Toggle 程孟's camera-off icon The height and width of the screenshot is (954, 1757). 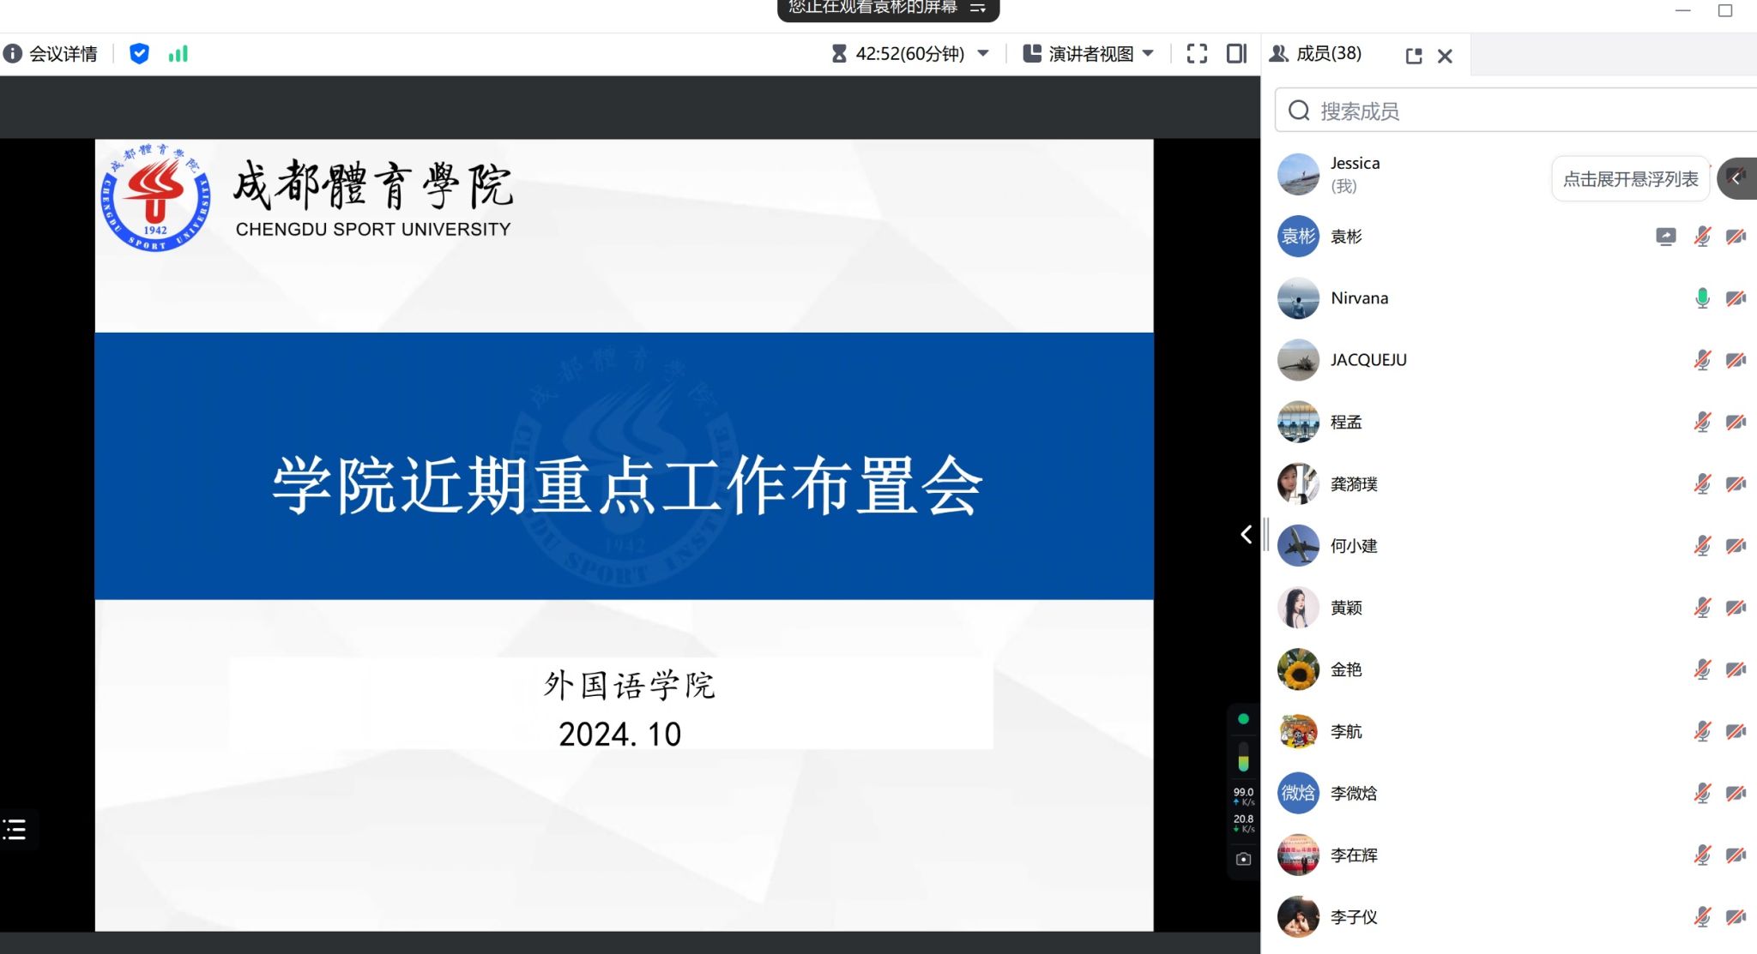pyautogui.click(x=1736, y=422)
